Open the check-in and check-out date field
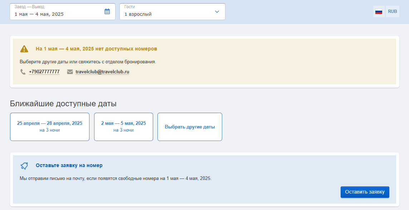The height and width of the screenshot is (210, 409). 63,11
